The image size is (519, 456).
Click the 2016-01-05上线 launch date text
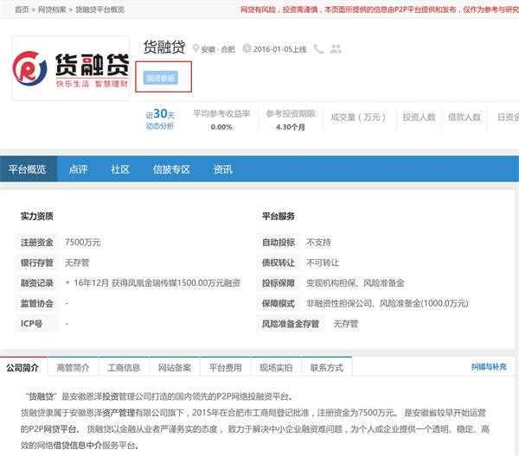click(279, 49)
